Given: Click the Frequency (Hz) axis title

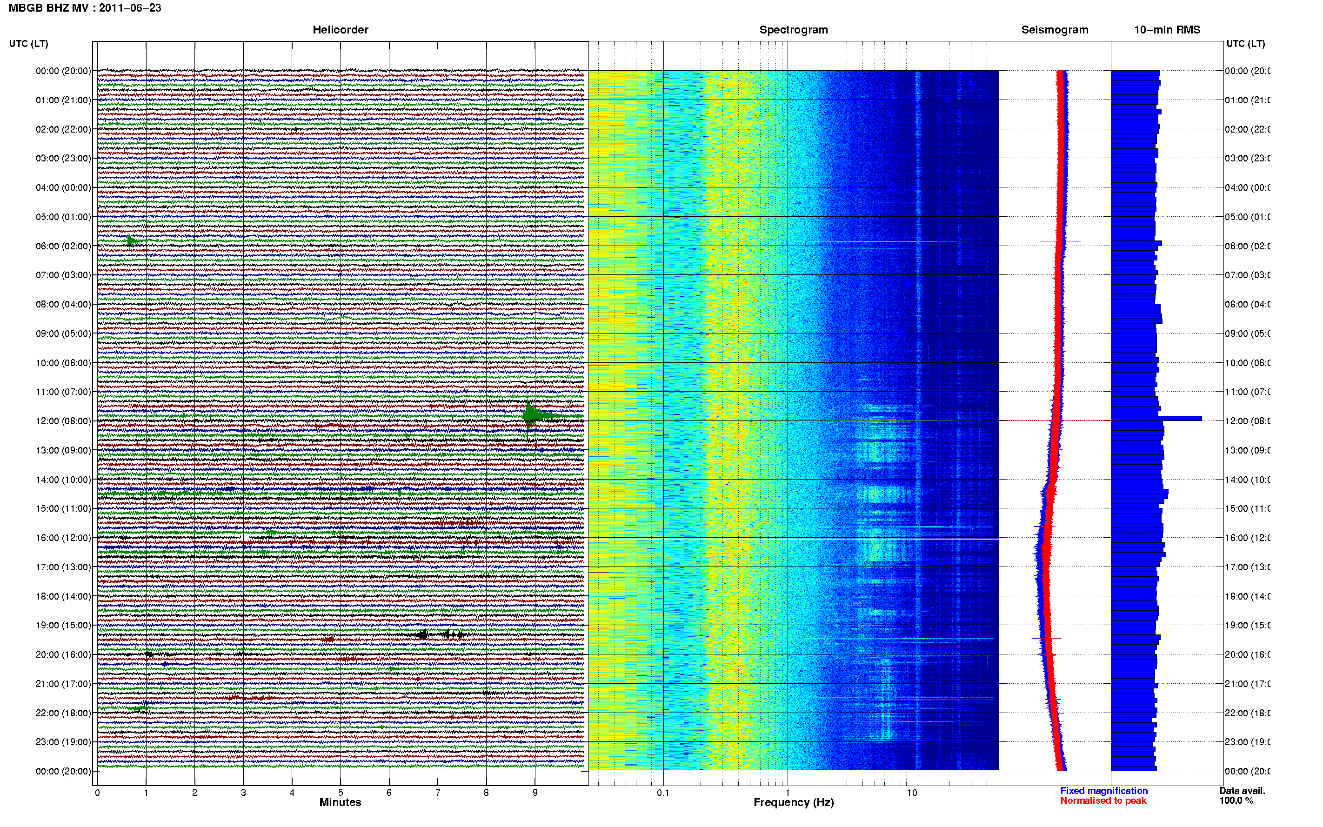Looking at the screenshot, I should click(x=794, y=802).
